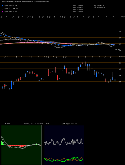The height and width of the screenshot is (165, 125).
Task: Select the 'DOW ST: 14.04' legend text
Action: [10, 5]
